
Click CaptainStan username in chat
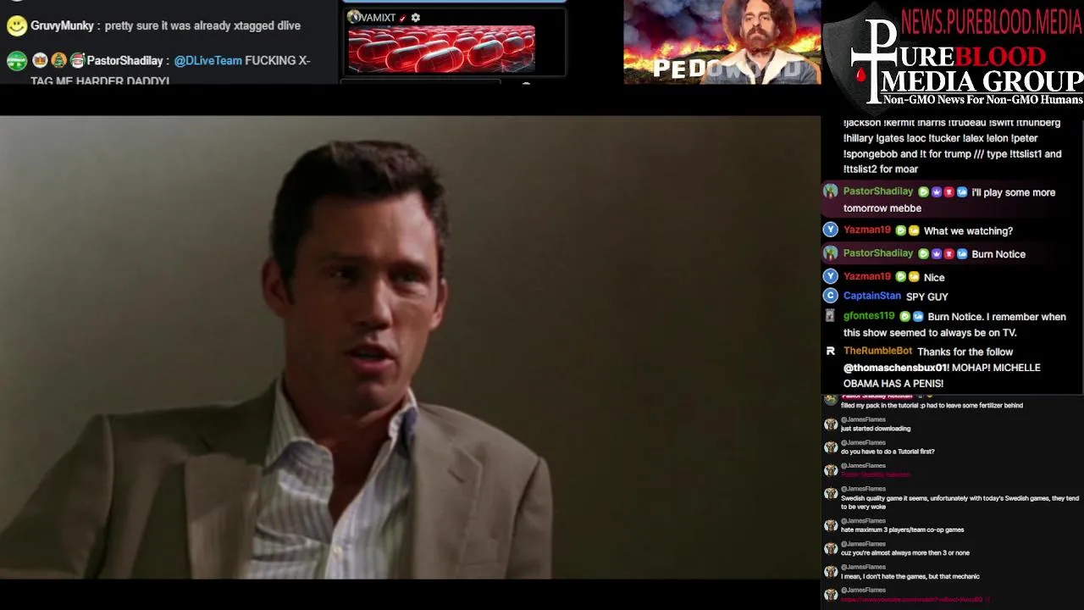tap(871, 297)
